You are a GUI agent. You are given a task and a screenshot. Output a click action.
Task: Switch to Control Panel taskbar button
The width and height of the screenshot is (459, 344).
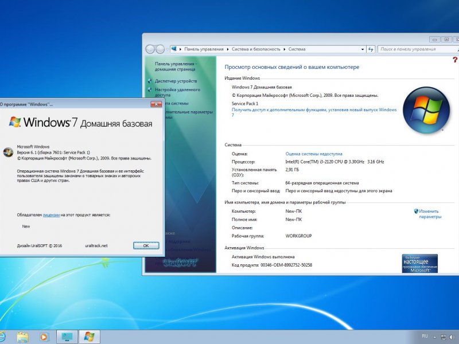[x=67, y=337]
